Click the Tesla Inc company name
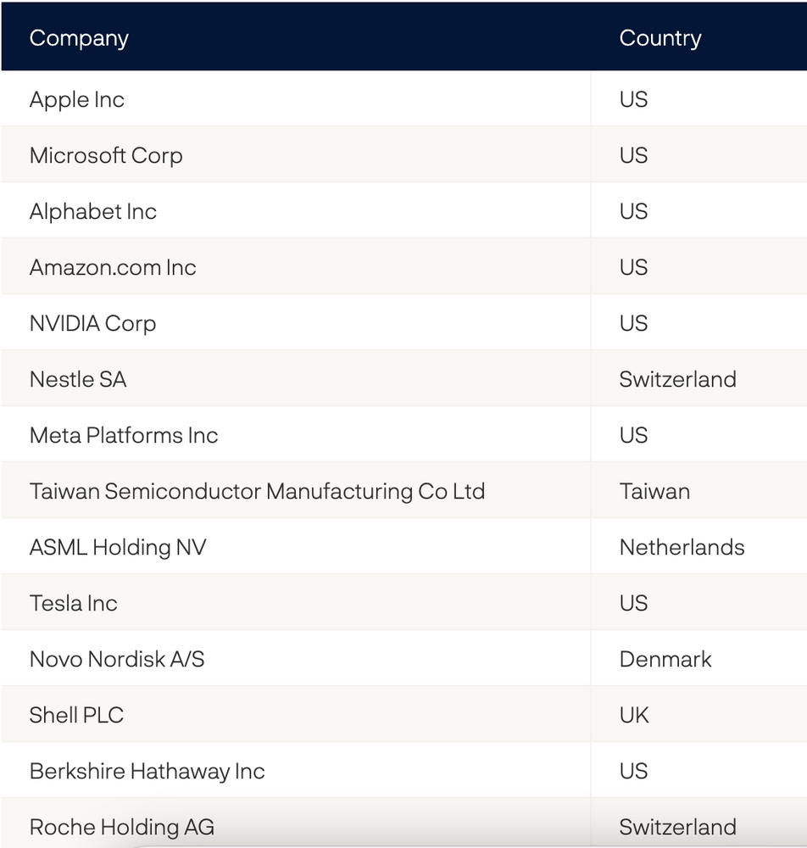 click(74, 603)
